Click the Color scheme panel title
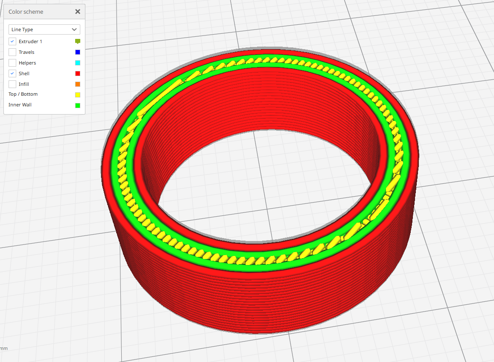This screenshot has height=362, width=494. tap(26, 12)
